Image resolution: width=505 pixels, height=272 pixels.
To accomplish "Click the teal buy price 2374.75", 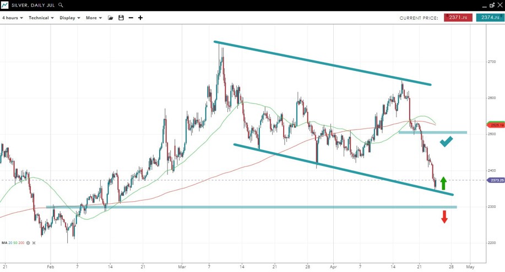I will (490, 18).
